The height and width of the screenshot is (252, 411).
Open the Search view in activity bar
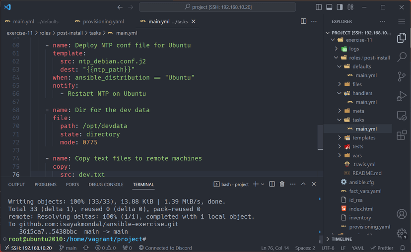pos(402,57)
